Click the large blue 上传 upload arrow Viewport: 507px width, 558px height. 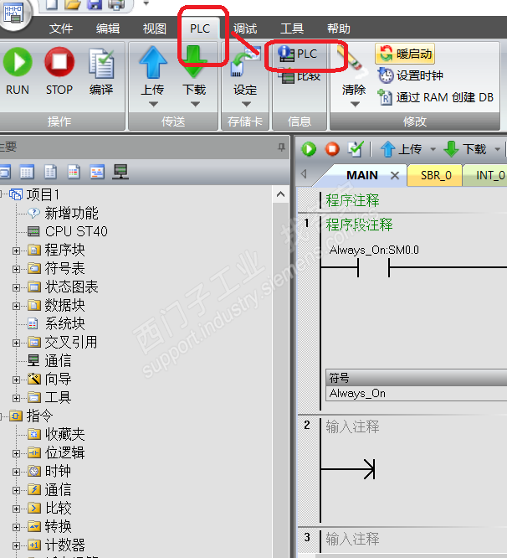click(x=153, y=62)
